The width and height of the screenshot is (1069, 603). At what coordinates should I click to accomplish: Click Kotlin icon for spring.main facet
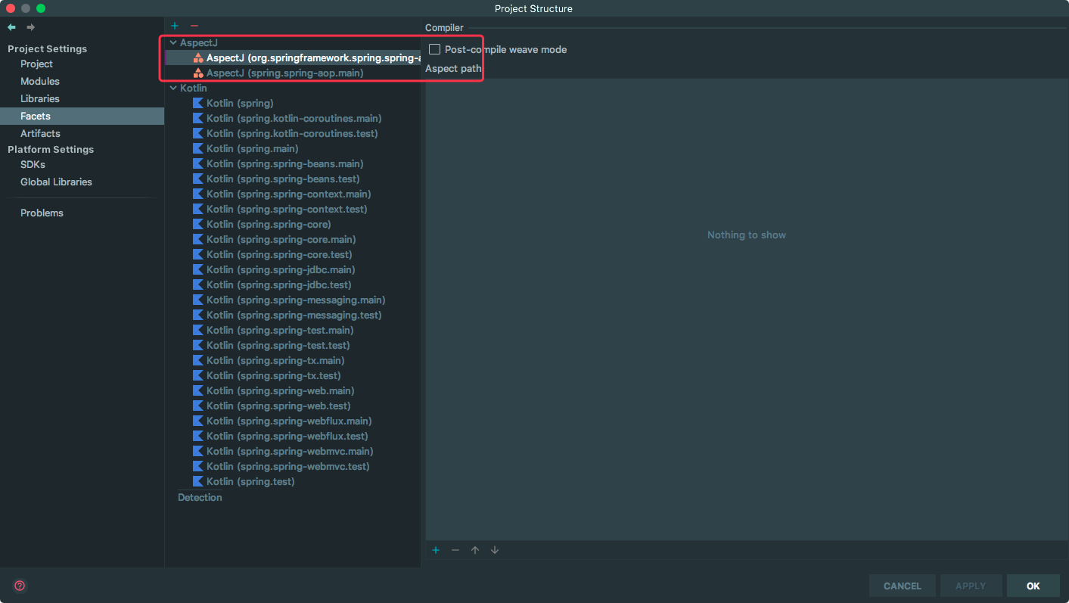(x=198, y=148)
